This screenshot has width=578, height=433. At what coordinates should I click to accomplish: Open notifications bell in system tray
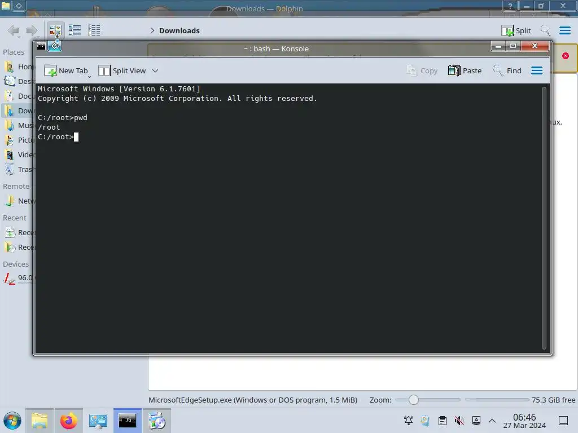(409, 421)
